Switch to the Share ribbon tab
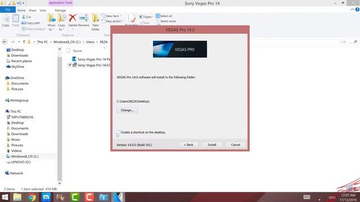 click(x=33, y=10)
